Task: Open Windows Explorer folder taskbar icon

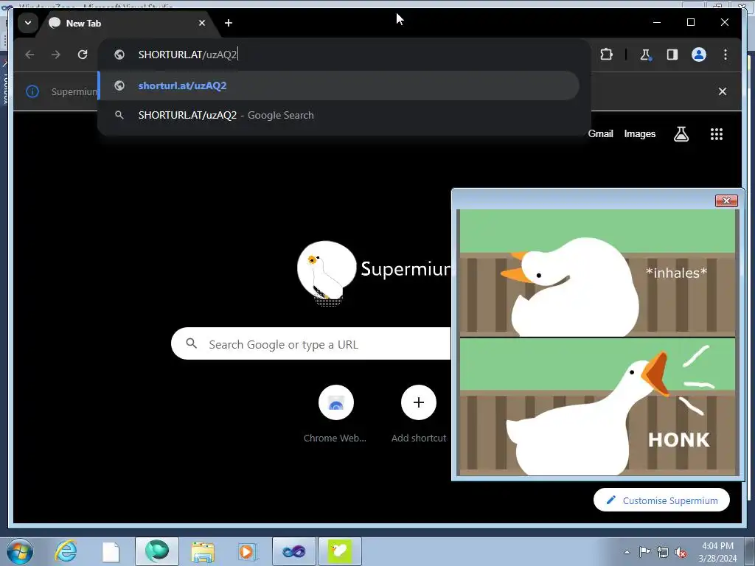Action: [x=203, y=551]
